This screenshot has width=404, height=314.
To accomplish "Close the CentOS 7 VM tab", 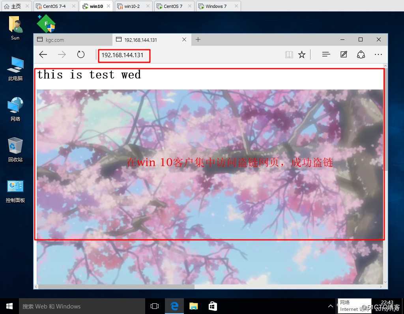I will pos(190,6).
